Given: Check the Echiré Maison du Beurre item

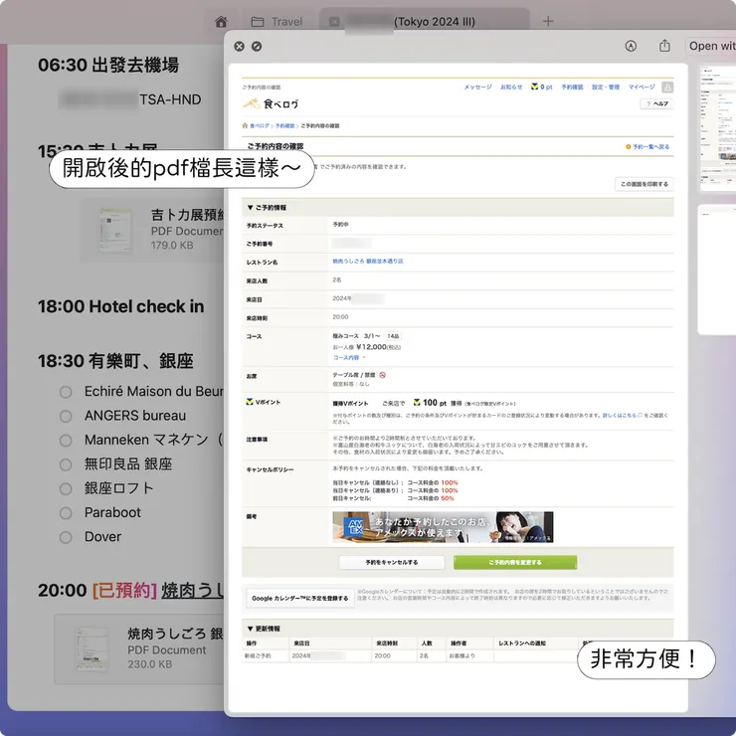Looking at the screenshot, I should point(66,392).
